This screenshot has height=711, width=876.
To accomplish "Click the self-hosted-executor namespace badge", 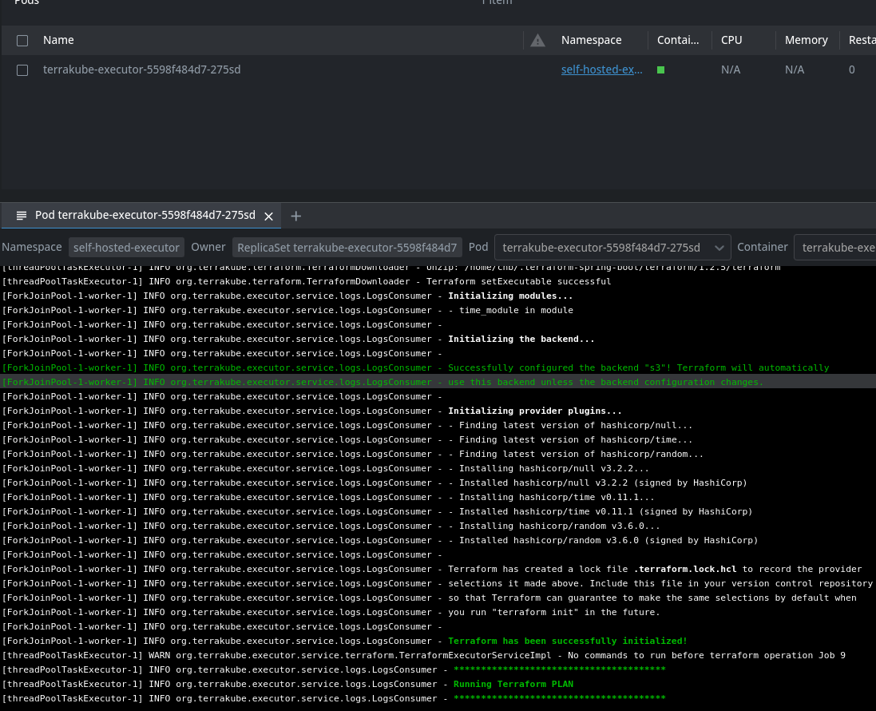I will (126, 248).
